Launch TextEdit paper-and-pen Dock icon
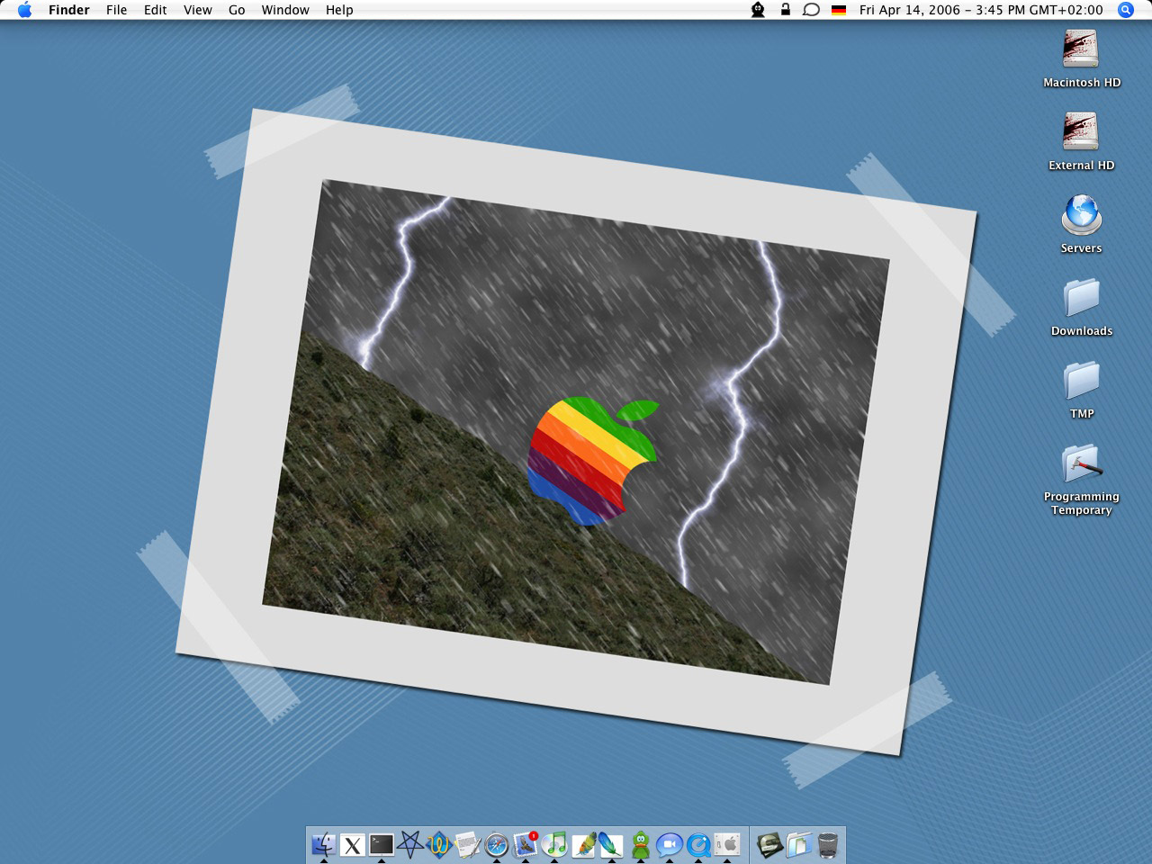 468,844
